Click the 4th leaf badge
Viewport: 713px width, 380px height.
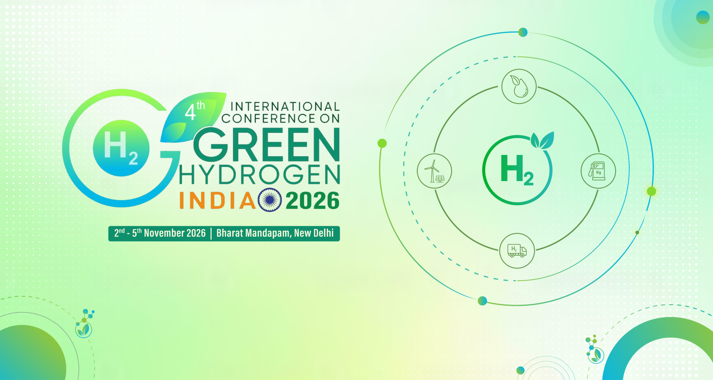(193, 116)
